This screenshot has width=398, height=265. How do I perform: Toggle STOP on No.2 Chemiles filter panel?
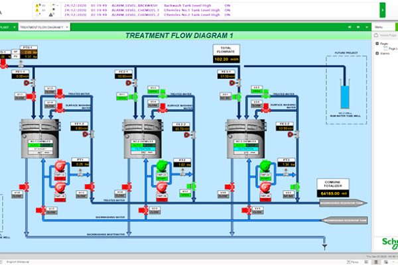tap(149, 145)
